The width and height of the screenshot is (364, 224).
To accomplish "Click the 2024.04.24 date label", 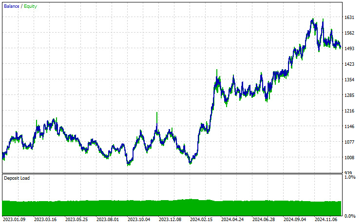I will tap(232, 219).
